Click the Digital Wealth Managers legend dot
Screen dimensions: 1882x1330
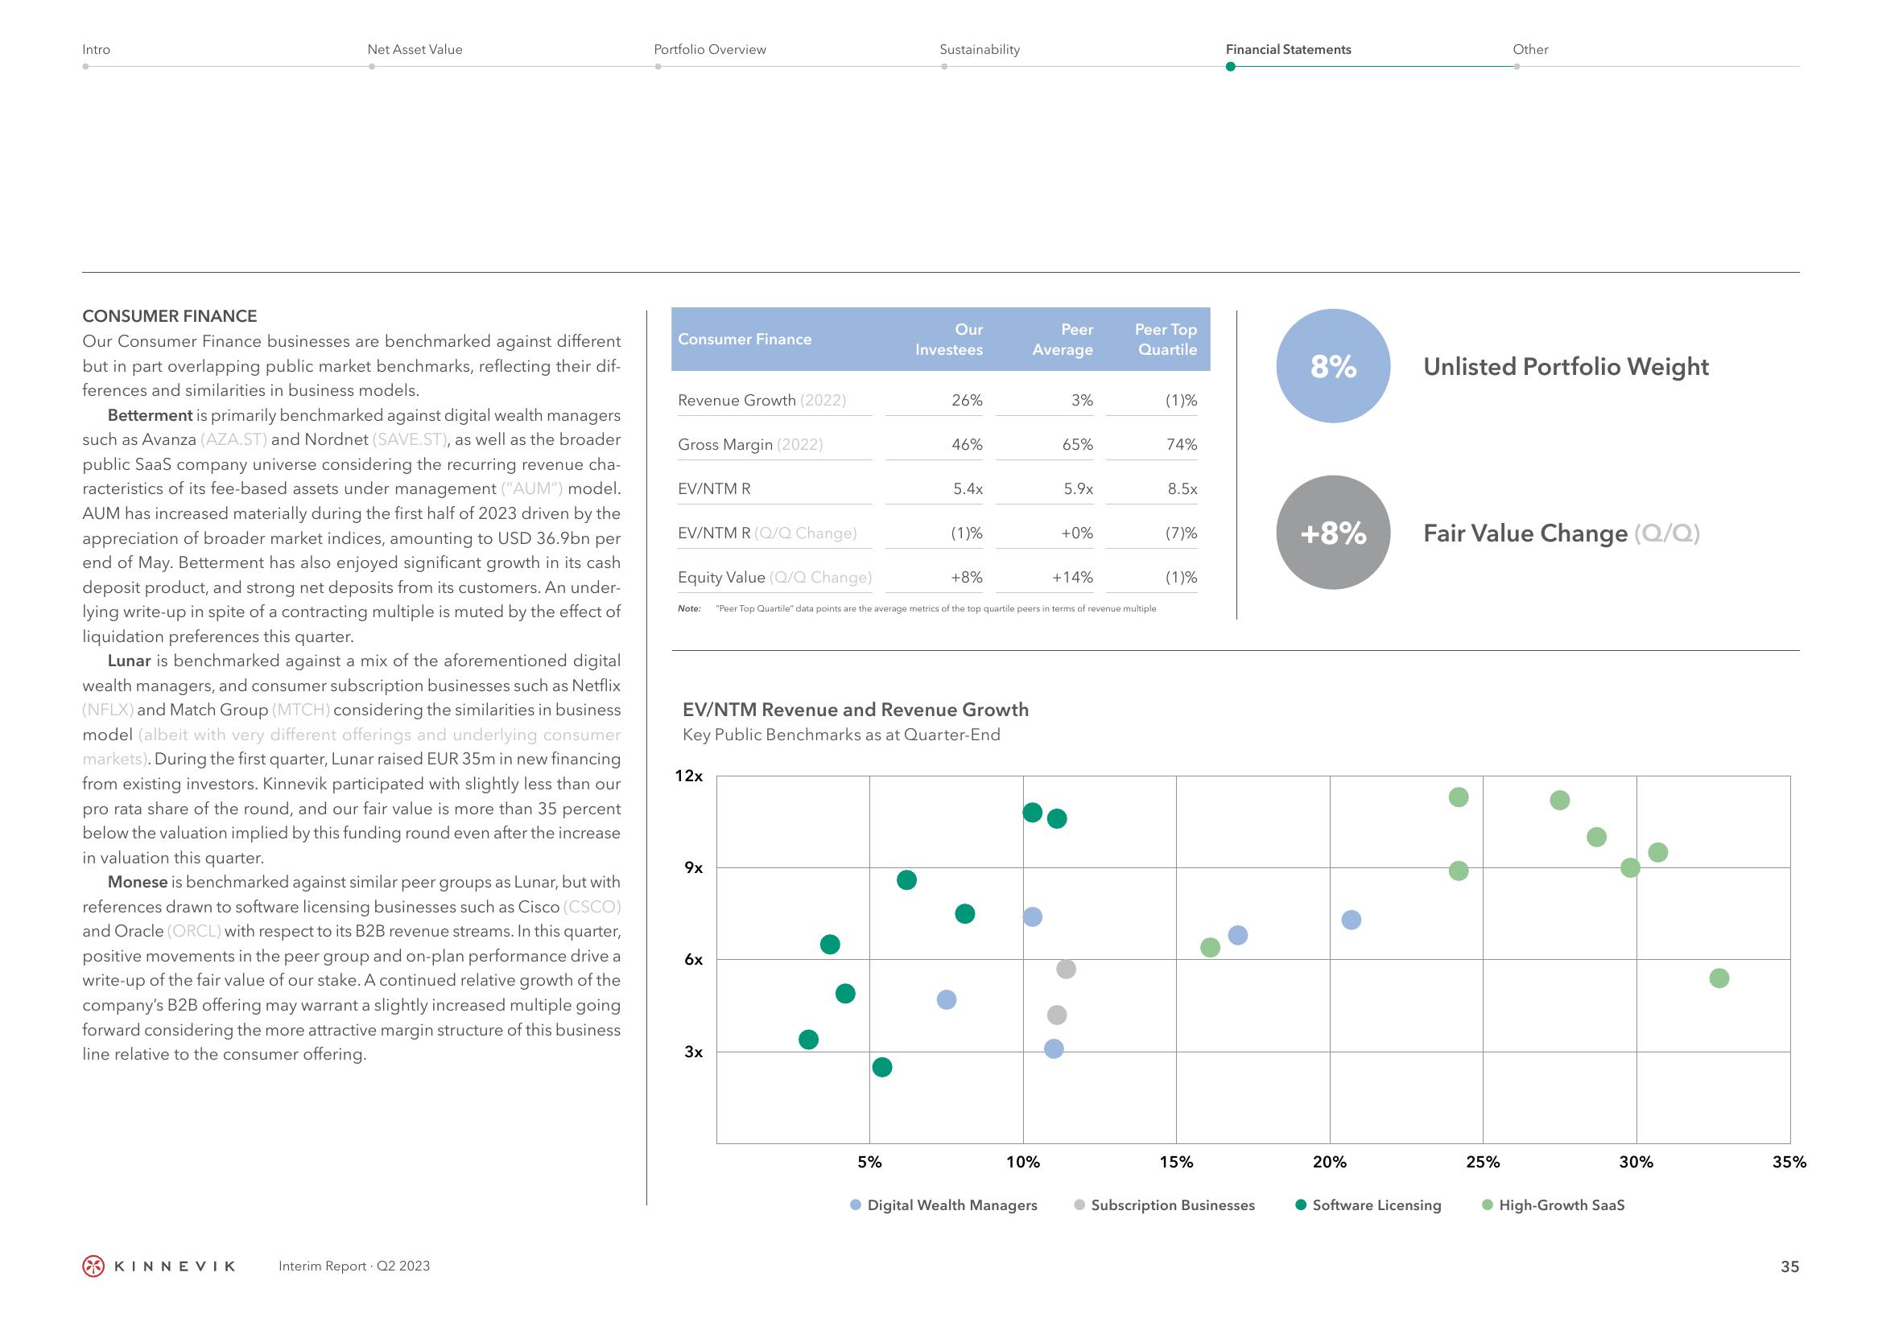point(856,1204)
